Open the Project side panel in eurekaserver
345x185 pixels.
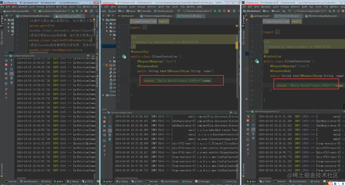pos(2,21)
